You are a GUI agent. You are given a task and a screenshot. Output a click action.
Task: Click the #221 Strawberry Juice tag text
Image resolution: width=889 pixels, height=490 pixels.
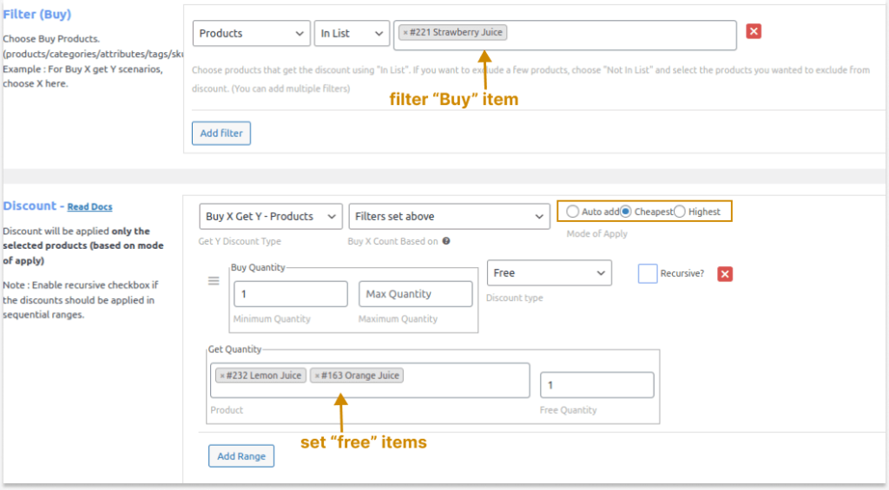[456, 32]
